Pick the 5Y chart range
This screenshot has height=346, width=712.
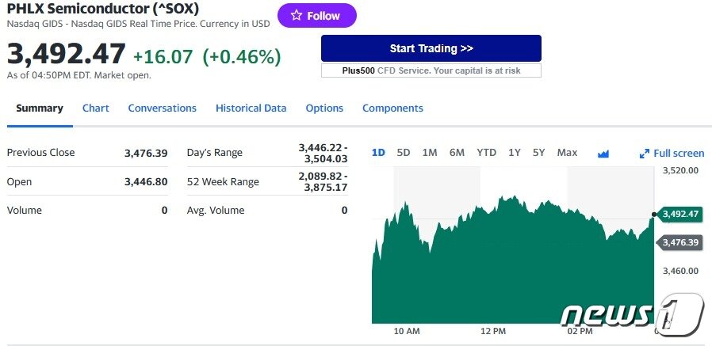click(x=539, y=153)
